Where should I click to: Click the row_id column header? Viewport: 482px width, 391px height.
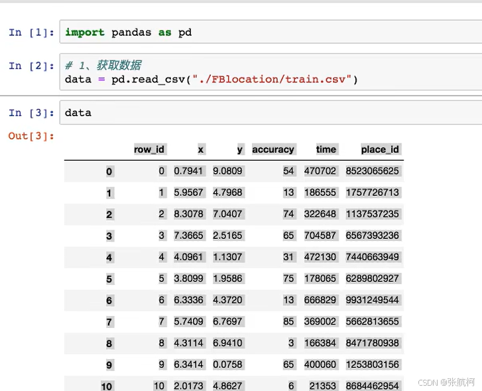150,149
